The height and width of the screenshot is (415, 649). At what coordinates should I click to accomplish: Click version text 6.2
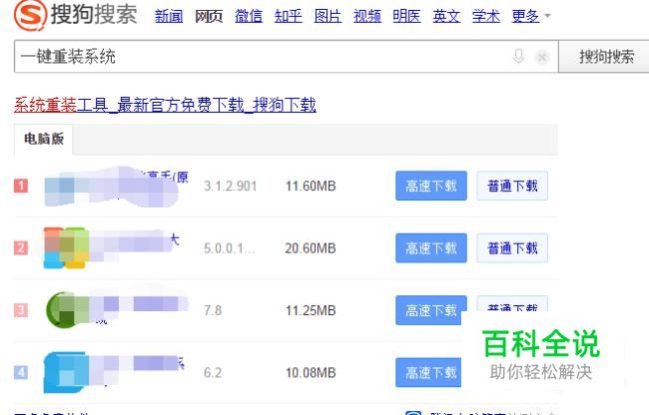[213, 373]
